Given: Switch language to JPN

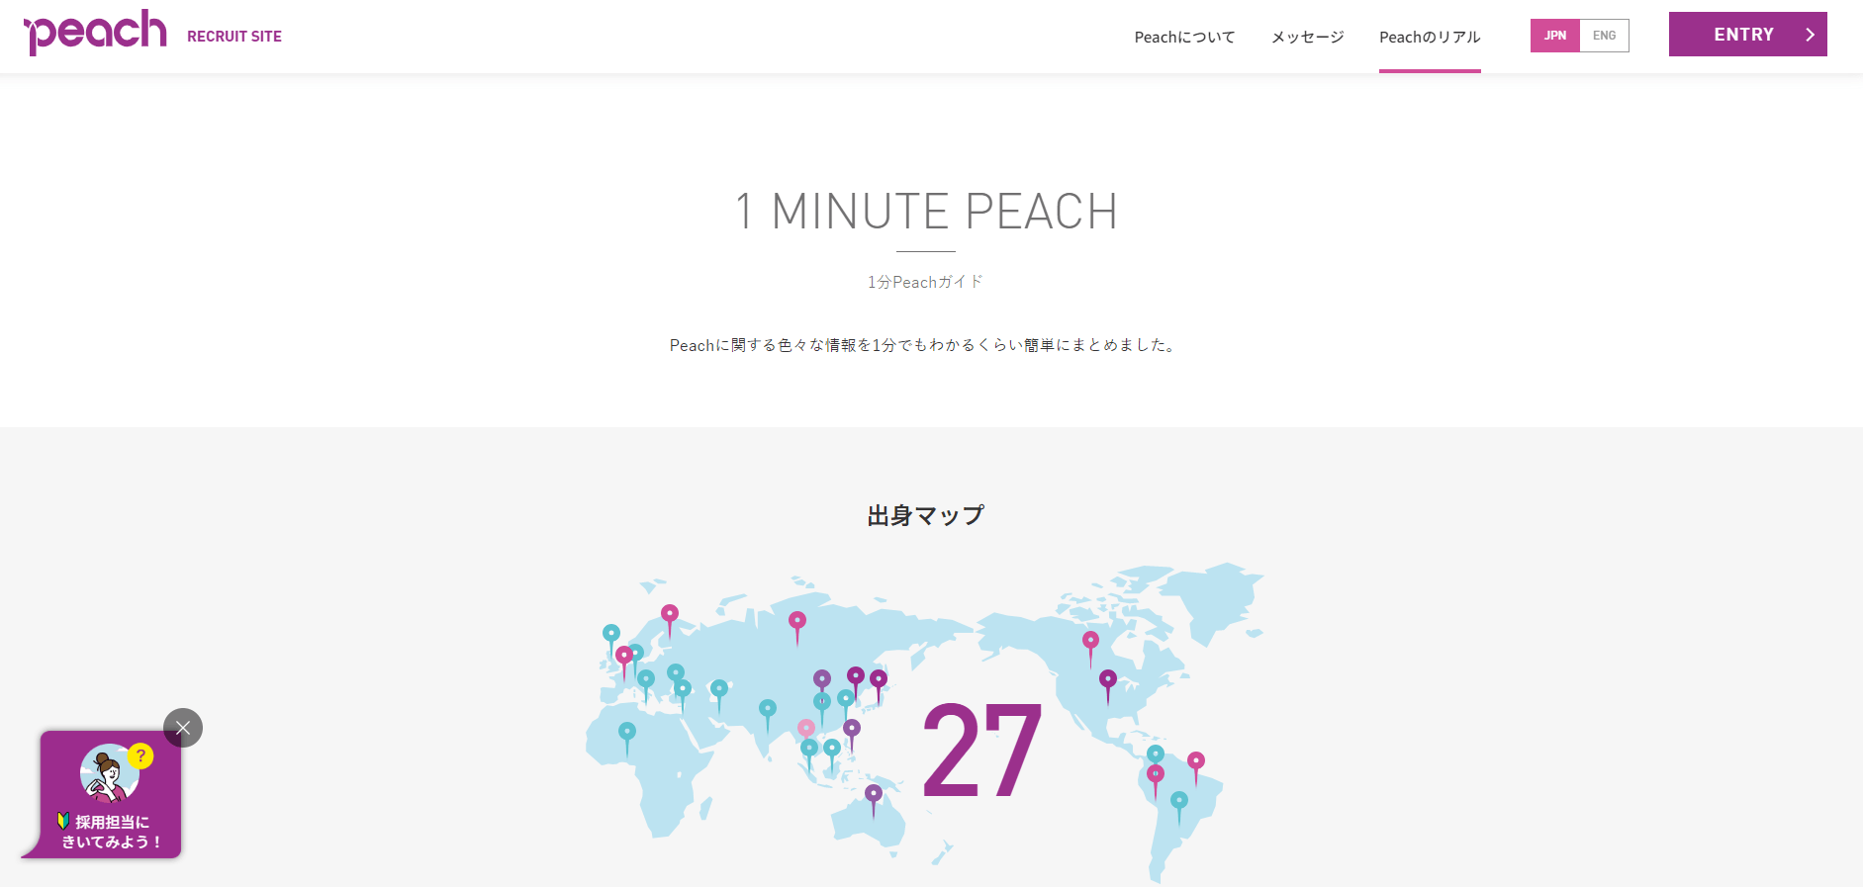Looking at the screenshot, I should click(x=1555, y=36).
